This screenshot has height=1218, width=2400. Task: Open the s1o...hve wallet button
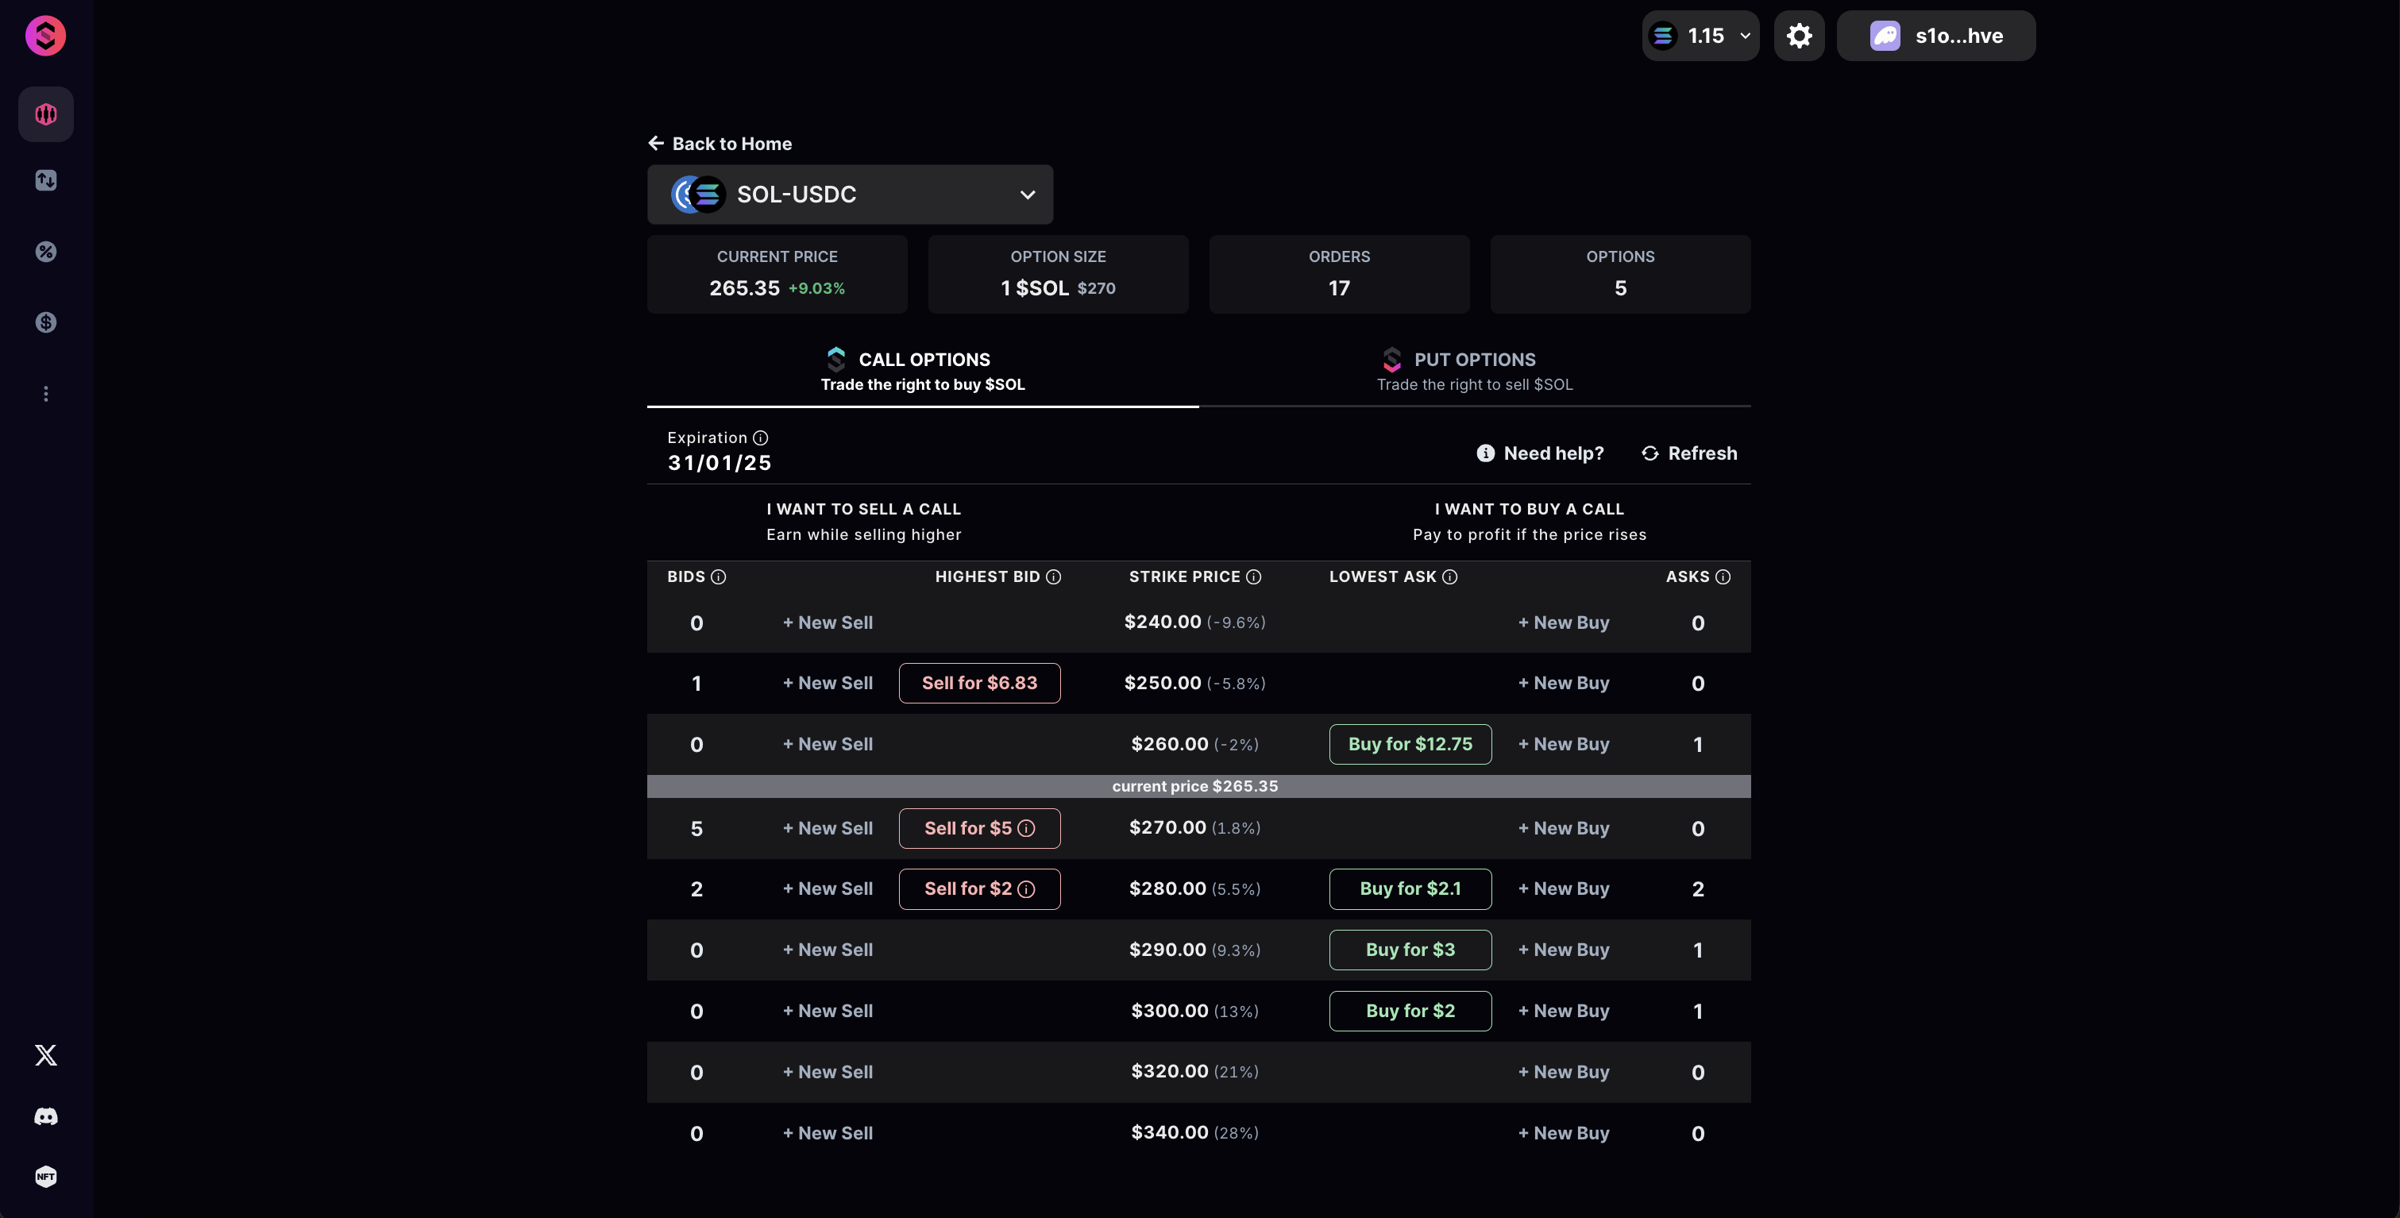pos(1935,37)
